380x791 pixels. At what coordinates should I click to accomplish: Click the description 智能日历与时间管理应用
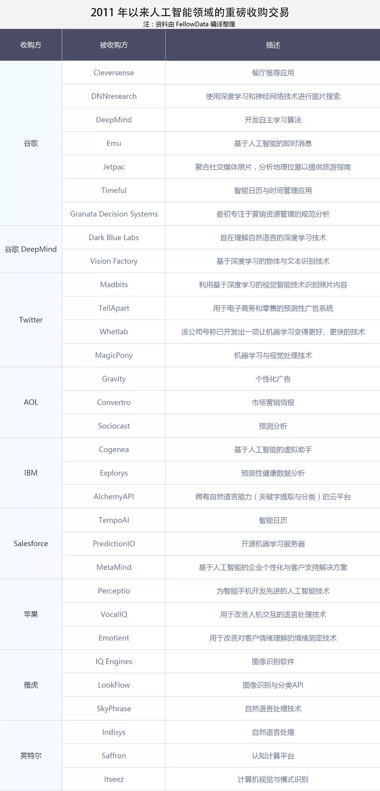click(273, 190)
